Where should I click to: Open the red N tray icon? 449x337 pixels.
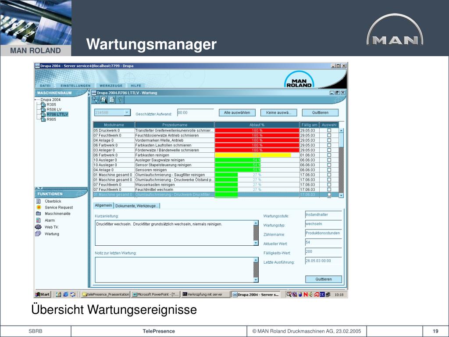point(306,294)
